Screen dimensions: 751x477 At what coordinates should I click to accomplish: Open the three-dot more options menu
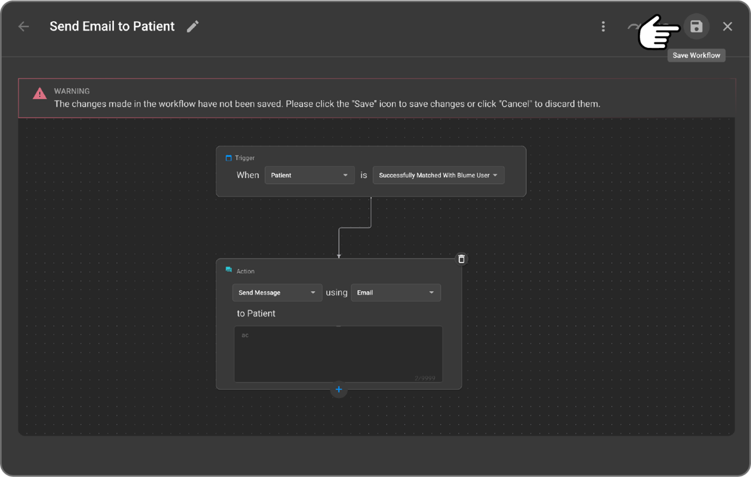603,26
